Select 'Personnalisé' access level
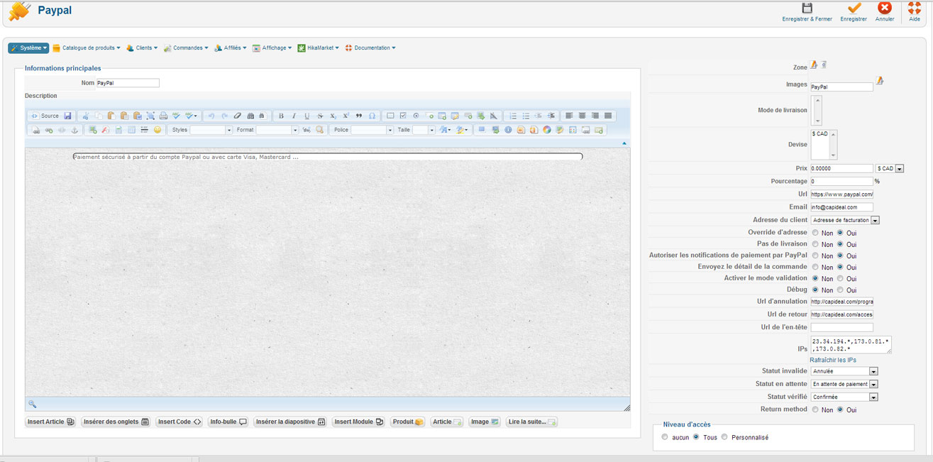Viewport: 933px width, 462px height. [724, 437]
